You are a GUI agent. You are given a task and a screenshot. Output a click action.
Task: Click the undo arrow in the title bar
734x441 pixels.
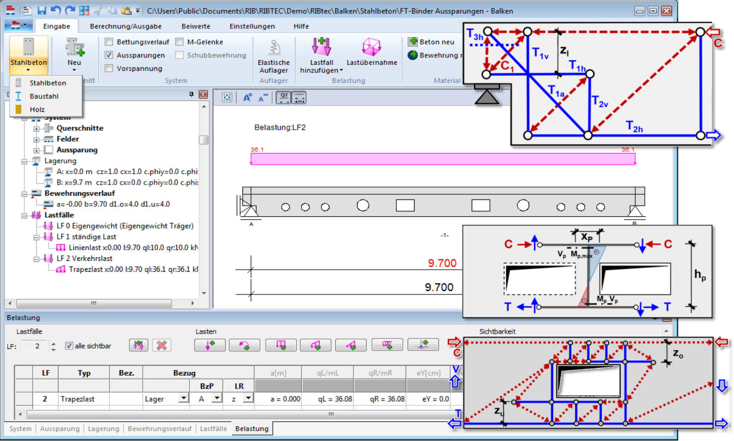click(x=56, y=10)
